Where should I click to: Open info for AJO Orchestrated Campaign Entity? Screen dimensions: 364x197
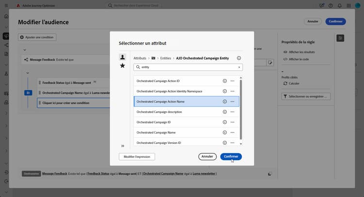coord(239,58)
